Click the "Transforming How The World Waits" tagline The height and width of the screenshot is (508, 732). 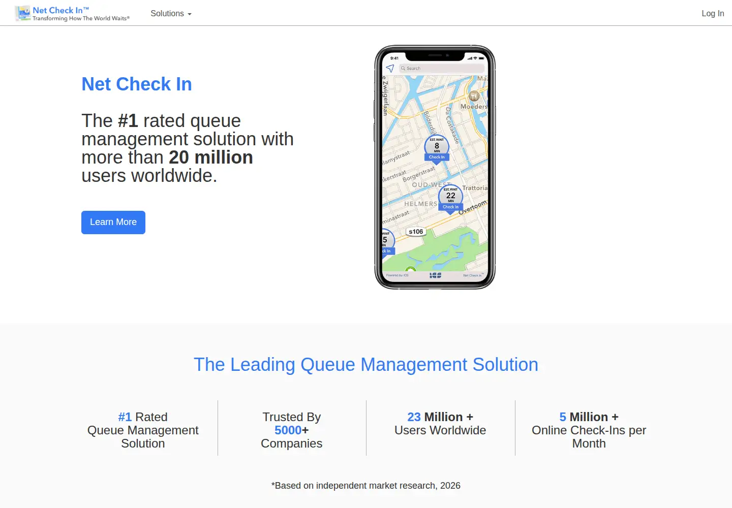coord(81,18)
